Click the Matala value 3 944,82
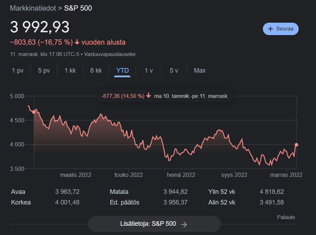This screenshot has width=316, height=235. (175, 192)
